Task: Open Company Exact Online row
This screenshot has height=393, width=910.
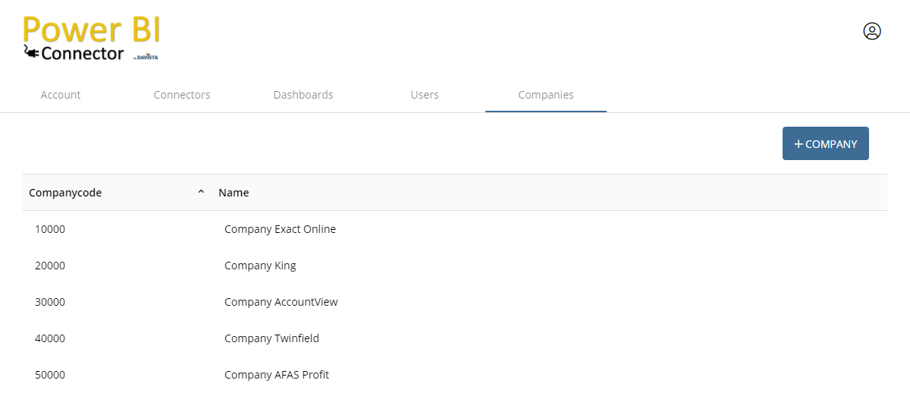Action: (455, 229)
